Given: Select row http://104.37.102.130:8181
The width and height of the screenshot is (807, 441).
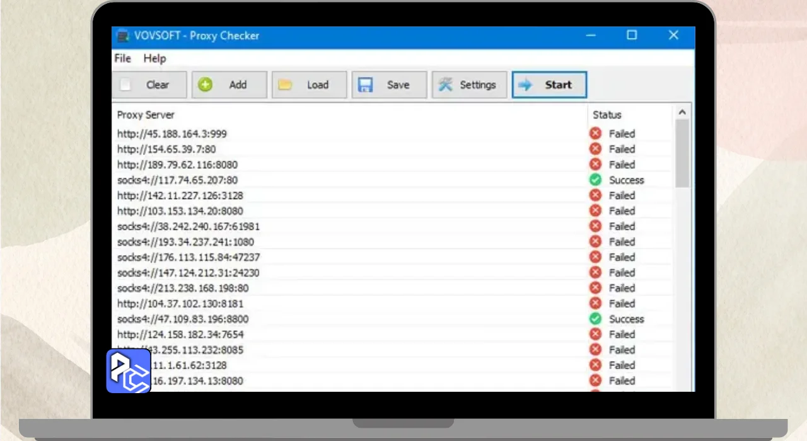Looking at the screenshot, I should [391, 303].
